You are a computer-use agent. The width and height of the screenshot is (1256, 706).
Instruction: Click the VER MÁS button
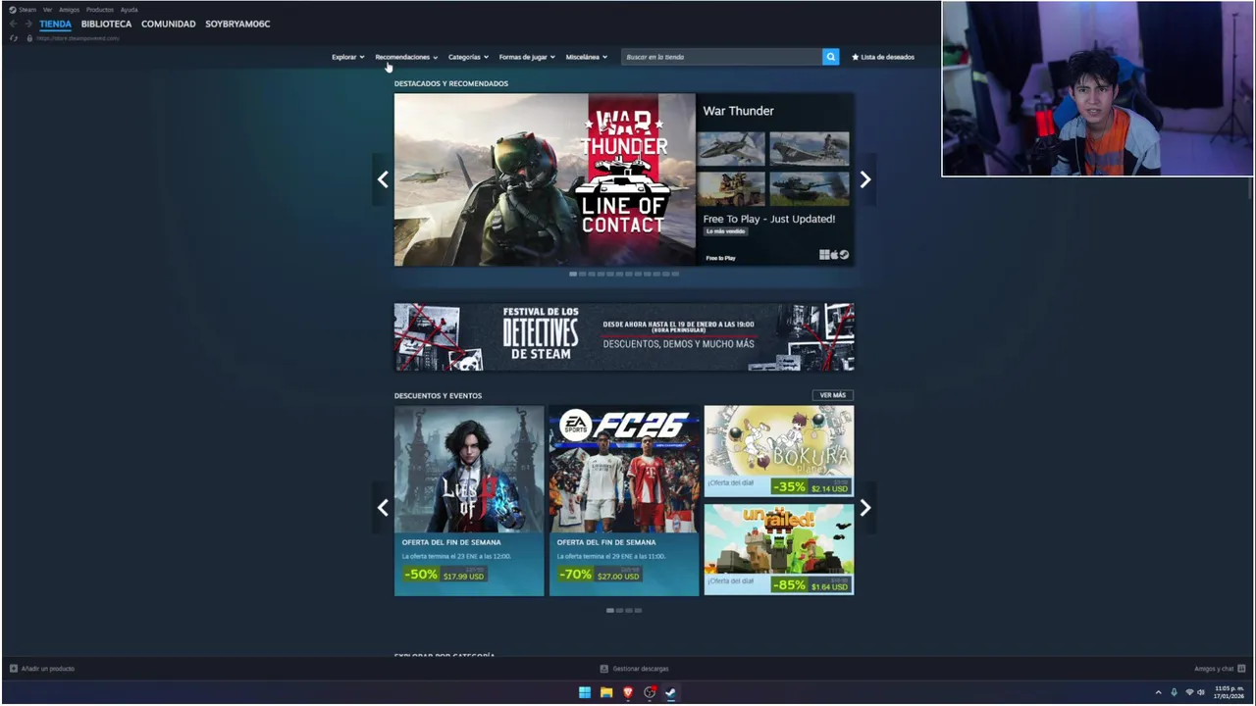pyautogui.click(x=832, y=395)
